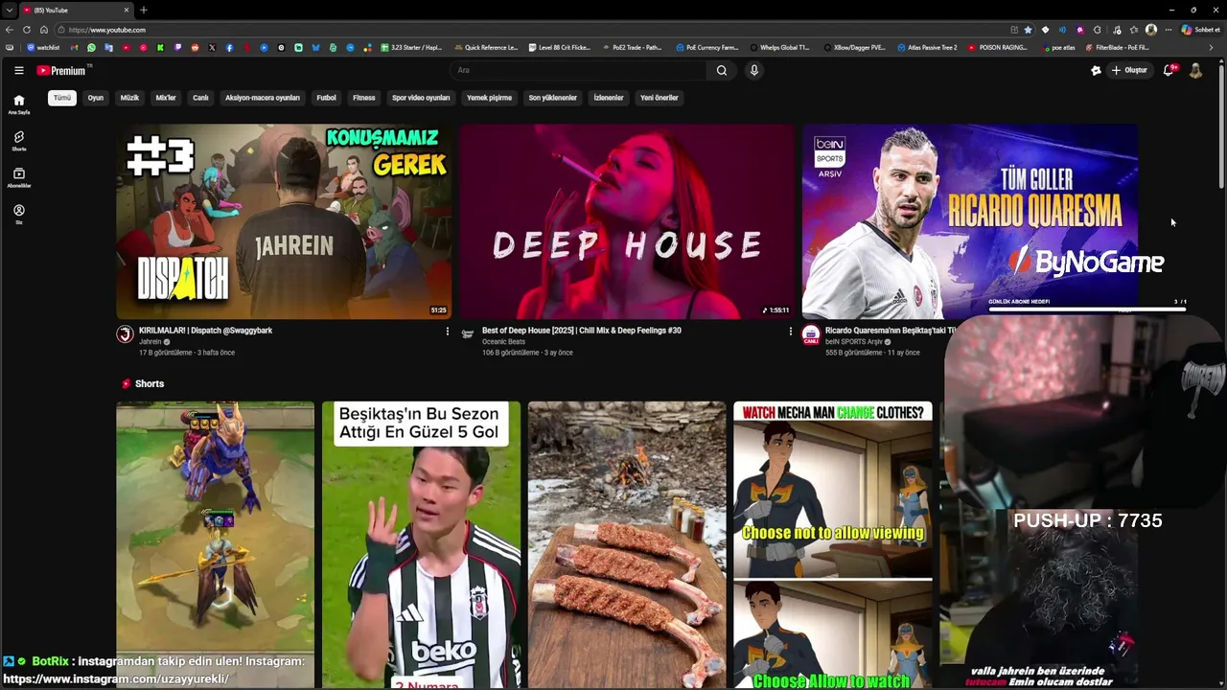The image size is (1227, 690).
Task: Toggle the bookmark star in address bar
Action: [1029, 30]
